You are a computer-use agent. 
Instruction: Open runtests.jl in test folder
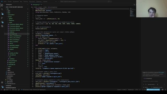pos(12,59)
